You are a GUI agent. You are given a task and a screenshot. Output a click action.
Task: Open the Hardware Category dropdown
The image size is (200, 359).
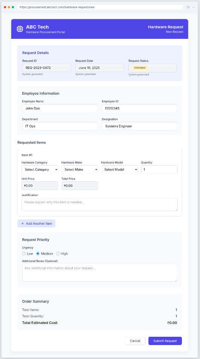click(x=40, y=169)
